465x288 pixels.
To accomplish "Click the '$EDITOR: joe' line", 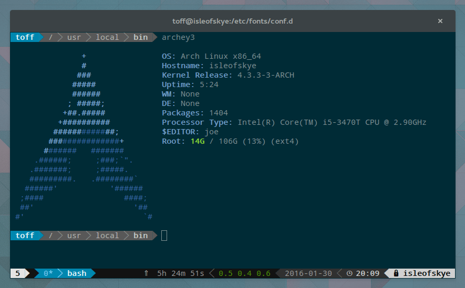I will coord(190,132).
